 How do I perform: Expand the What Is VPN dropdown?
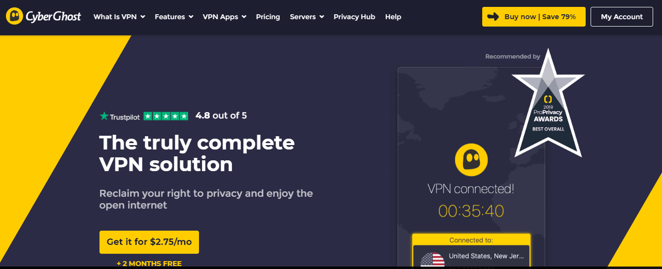coord(119,17)
